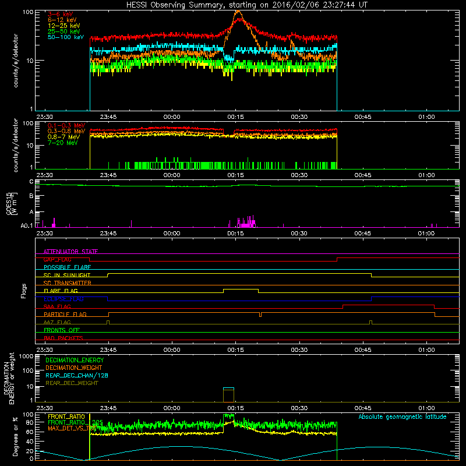466x466 pixels.
Task: Select the DECIMATION_ENERGY legend label
Action: tap(75, 360)
